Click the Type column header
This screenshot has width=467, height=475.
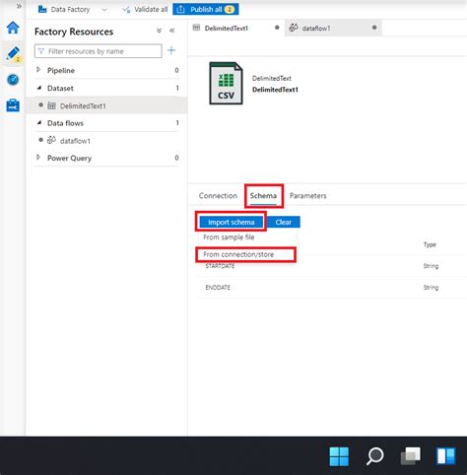pos(430,244)
